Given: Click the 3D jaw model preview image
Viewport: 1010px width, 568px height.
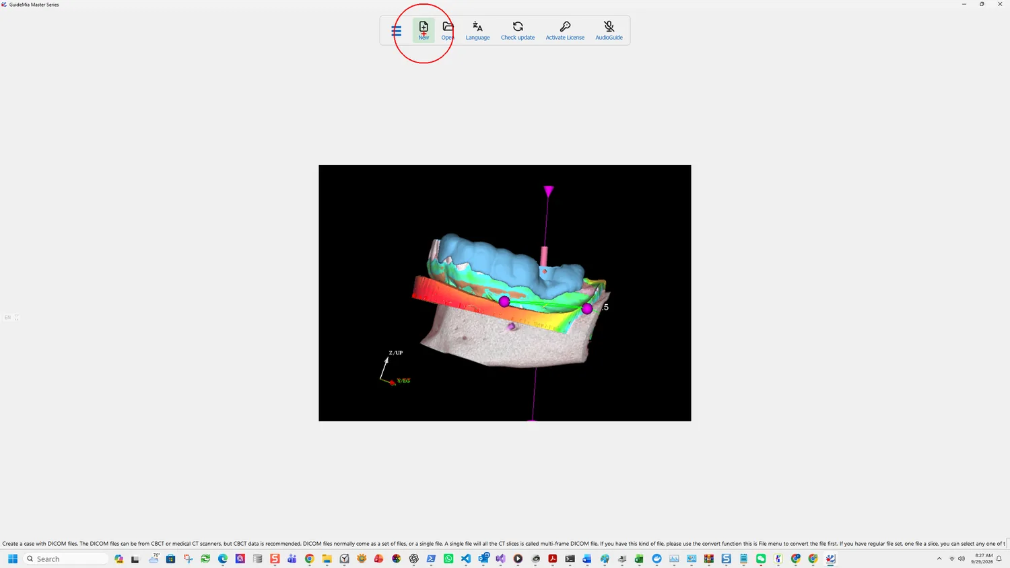Looking at the screenshot, I should click(505, 293).
